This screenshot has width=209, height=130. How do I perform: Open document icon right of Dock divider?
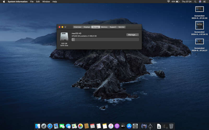(x=159, y=126)
